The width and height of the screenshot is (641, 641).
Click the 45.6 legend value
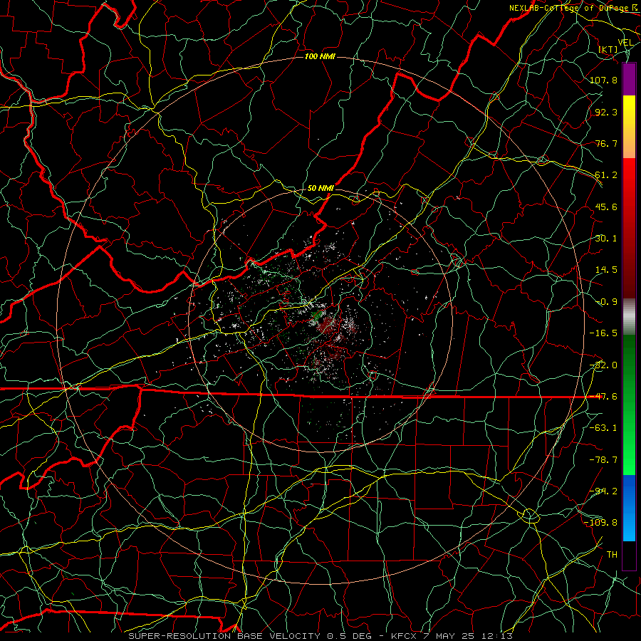point(606,207)
